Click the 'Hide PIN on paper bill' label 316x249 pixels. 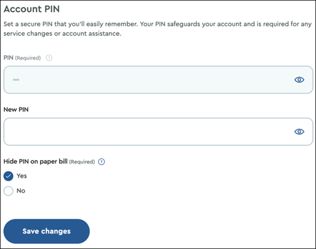[35, 161]
